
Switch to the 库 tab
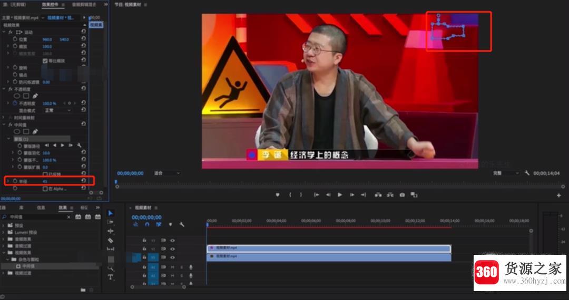tap(21, 208)
